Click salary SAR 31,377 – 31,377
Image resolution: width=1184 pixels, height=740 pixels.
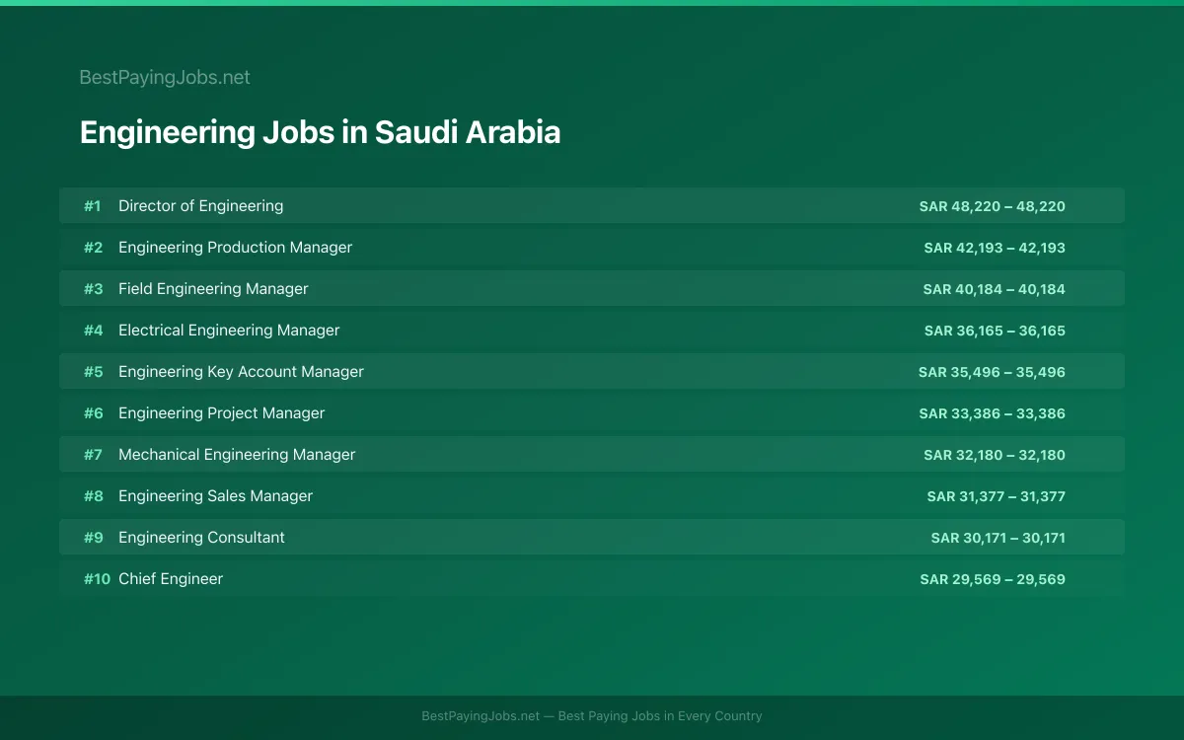point(997,496)
